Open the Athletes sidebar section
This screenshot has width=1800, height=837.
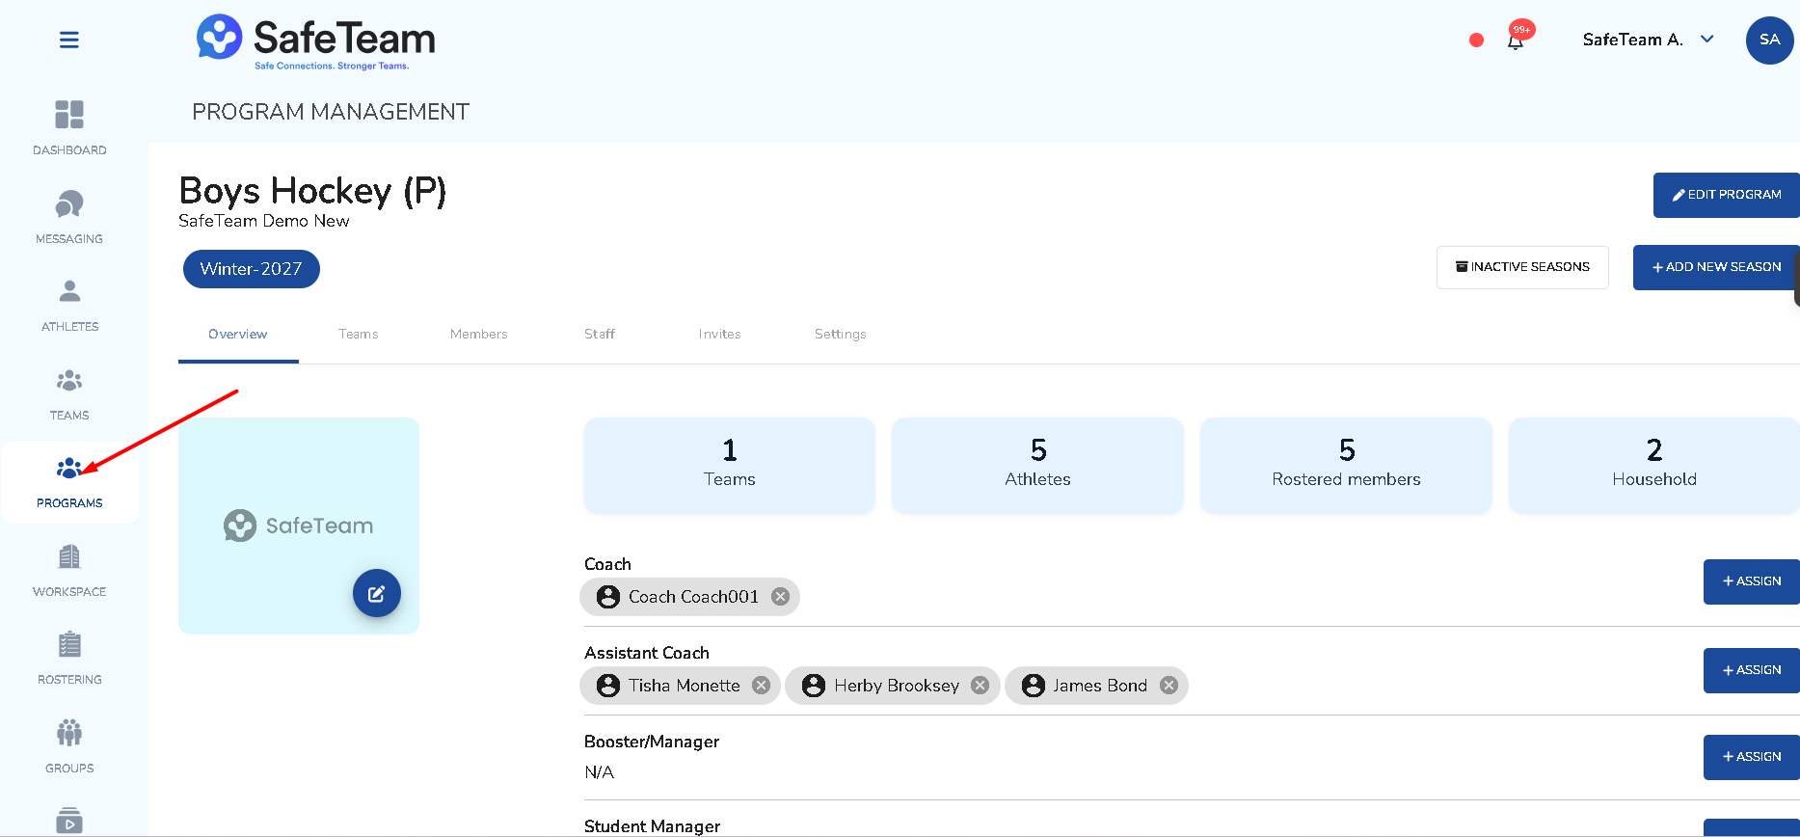[69, 305]
